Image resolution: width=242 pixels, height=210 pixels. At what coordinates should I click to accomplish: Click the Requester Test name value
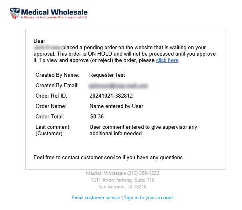coord(107,75)
